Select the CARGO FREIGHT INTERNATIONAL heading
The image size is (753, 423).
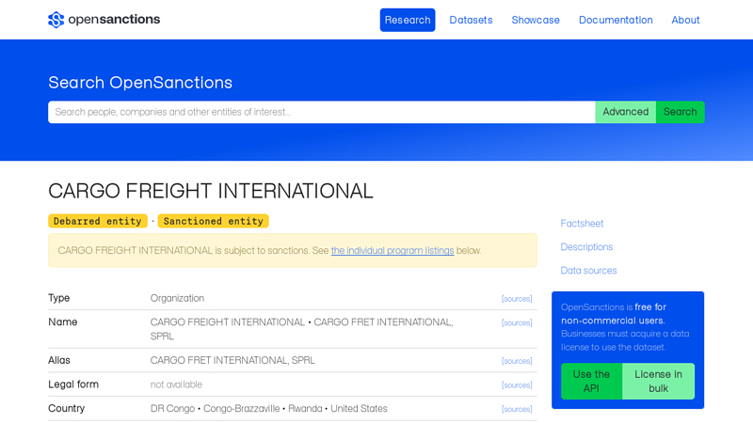pyautogui.click(x=210, y=191)
